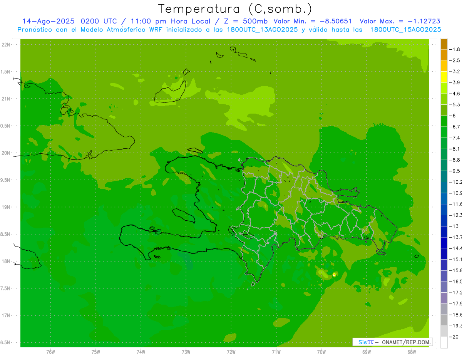The image size is (462, 357).
Task: Click the "71W" longitude label
Action: coord(276,352)
